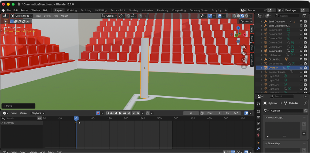The height and width of the screenshot is (153, 310).
Task: Disable render camera icon for Circle.001
Action: 305,59
